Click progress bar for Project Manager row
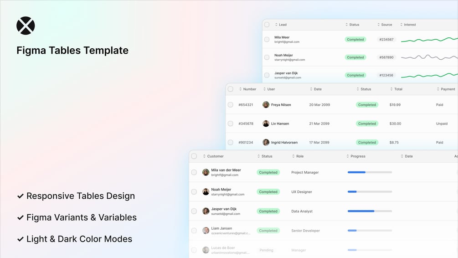Screen dimensions: 458x258 point(370,172)
